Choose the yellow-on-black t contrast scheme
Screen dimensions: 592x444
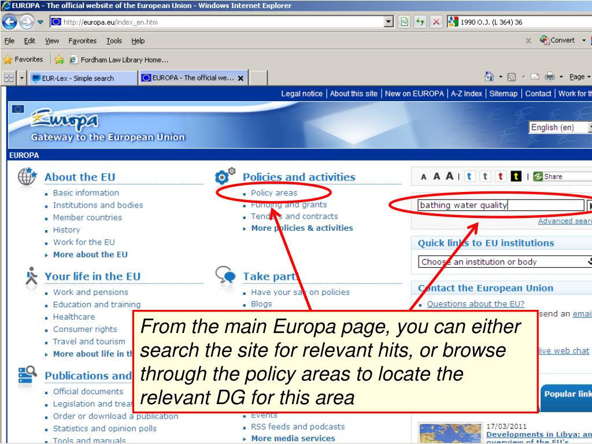pyautogui.click(x=516, y=176)
